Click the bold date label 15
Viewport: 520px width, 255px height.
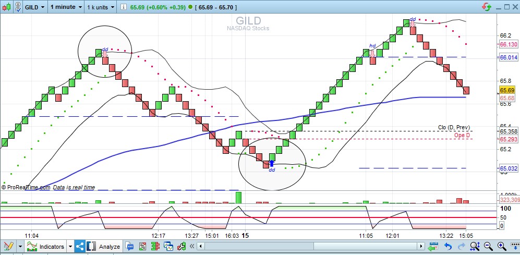245,235
